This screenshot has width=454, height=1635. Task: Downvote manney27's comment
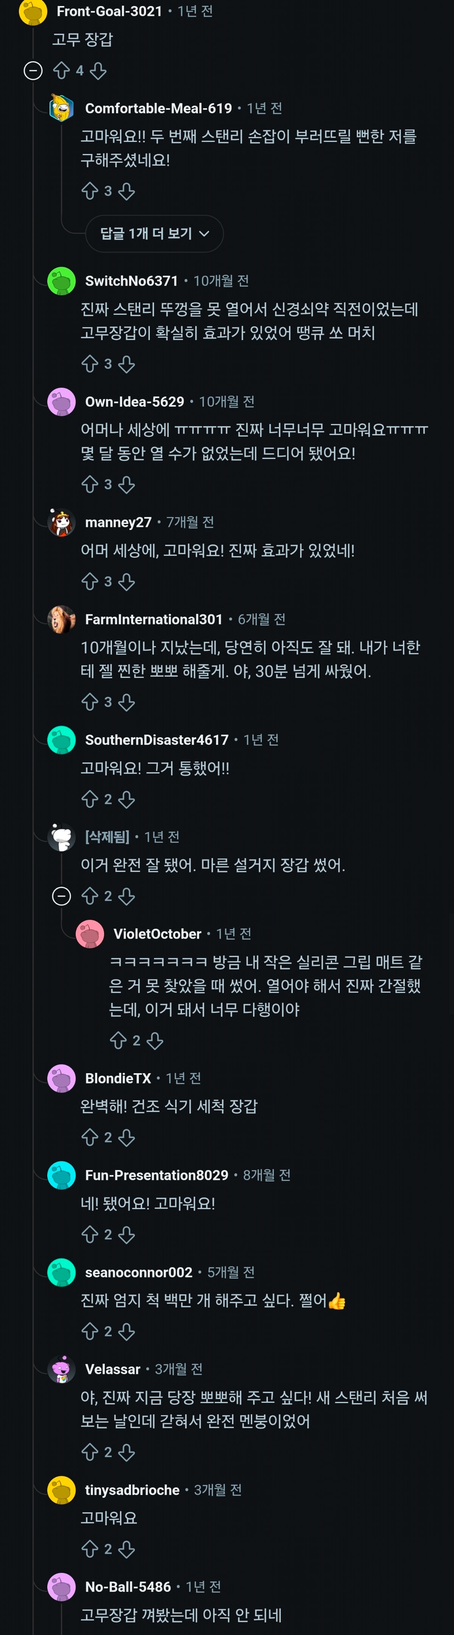126,581
